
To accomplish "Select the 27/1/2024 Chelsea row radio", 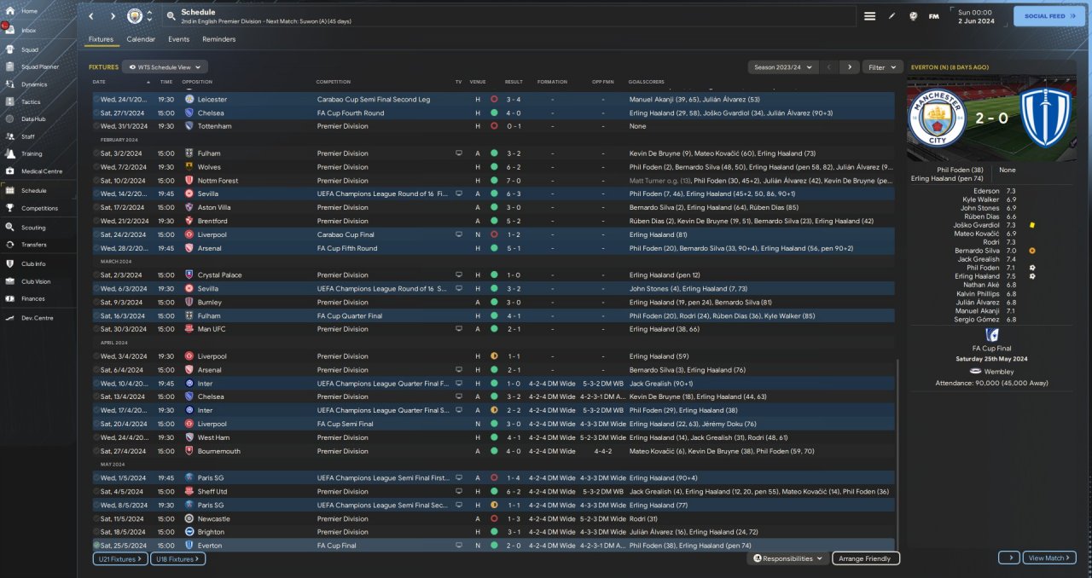I will tap(96, 113).
